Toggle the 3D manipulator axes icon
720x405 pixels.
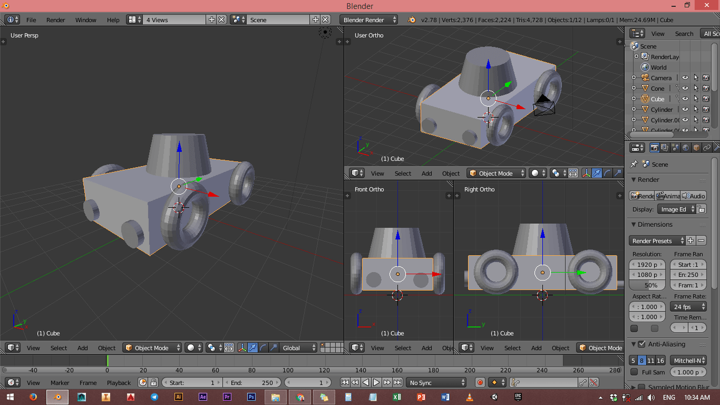[x=242, y=348]
